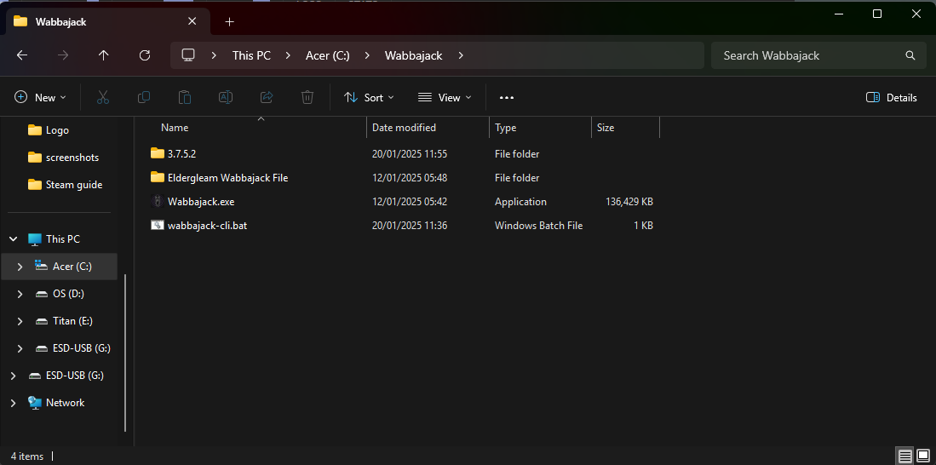Select the Wabbajack.exe application icon
936x465 pixels.
[x=157, y=202]
